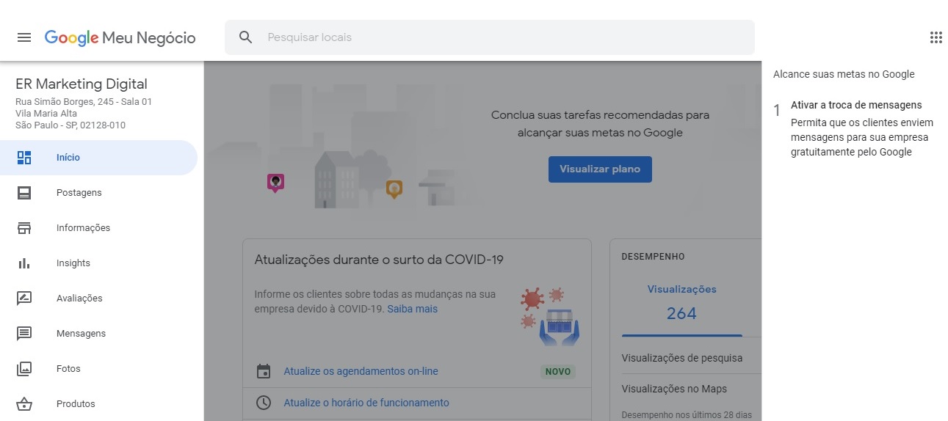
Task: Open Atualize o horário de funcionamento link
Action: [x=366, y=403]
